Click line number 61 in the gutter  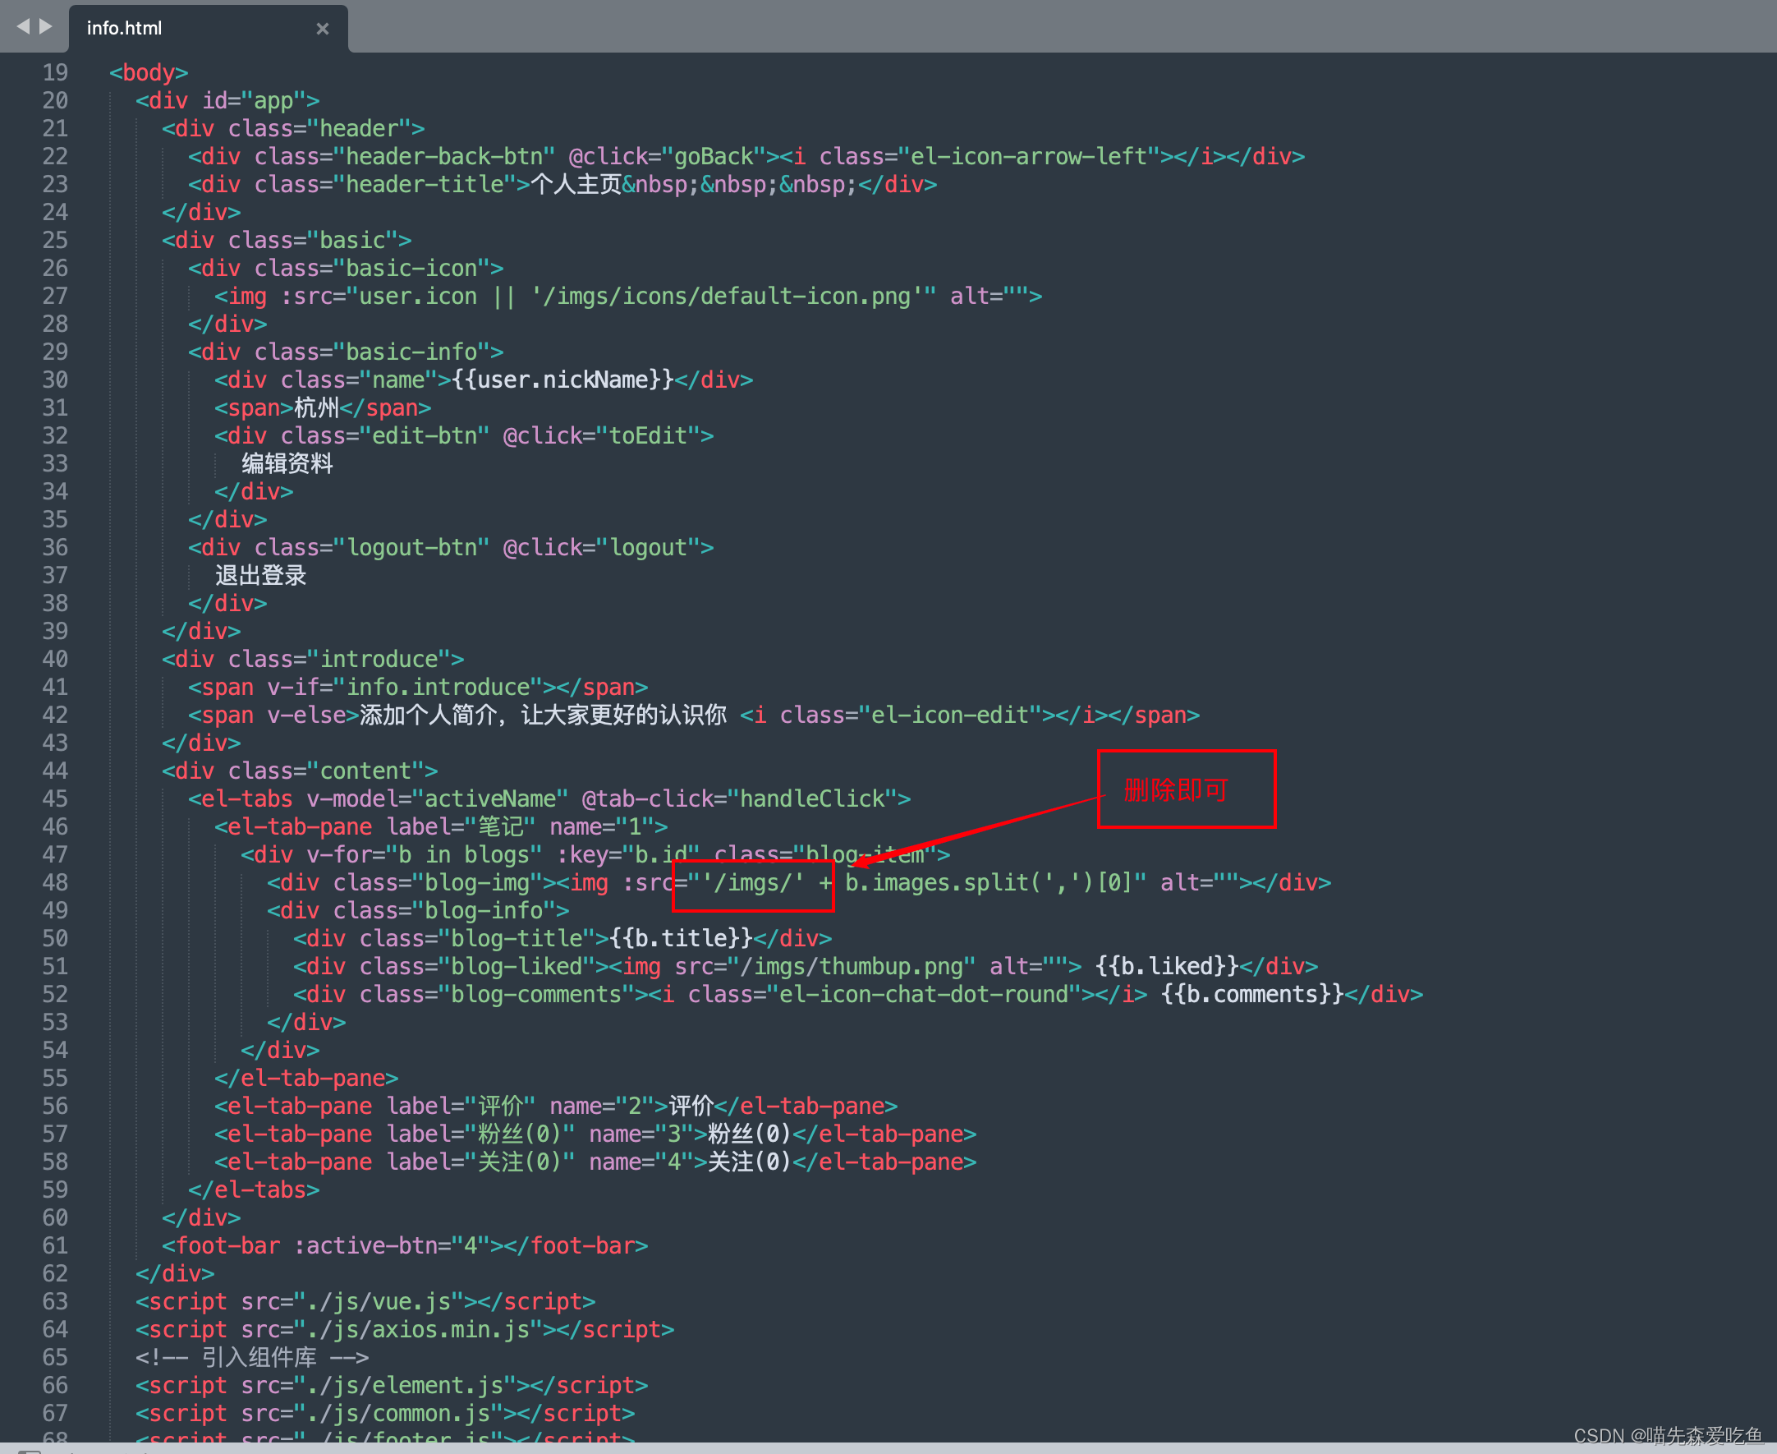click(x=55, y=1245)
